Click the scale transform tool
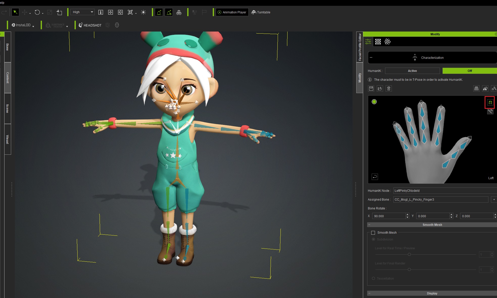 click(50, 12)
